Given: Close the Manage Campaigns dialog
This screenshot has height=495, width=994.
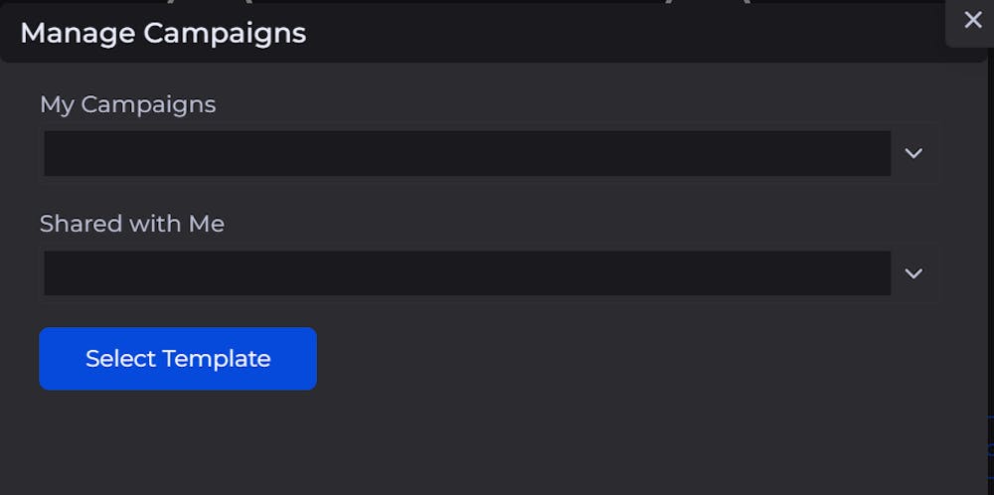Looking at the screenshot, I should point(972,20).
